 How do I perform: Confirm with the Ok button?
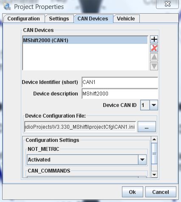click(x=132, y=192)
